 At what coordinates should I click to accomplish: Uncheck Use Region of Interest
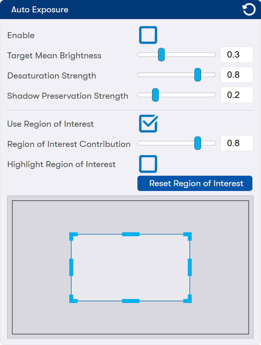pyautogui.click(x=148, y=124)
